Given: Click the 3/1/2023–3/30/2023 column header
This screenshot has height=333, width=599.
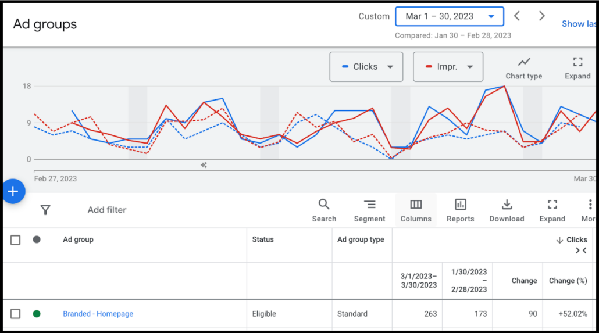Looking at the screenshot, I should [x=419, y=281].
